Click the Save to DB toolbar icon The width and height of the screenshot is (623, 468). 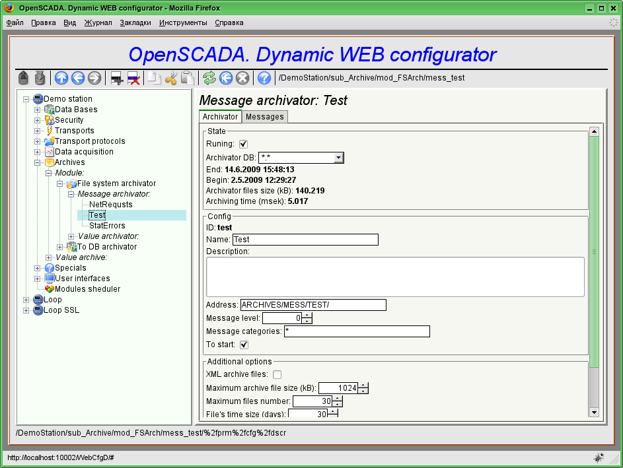point(40,78)
